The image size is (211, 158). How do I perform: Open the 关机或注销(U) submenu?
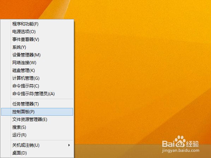pyautogui.click(x=37, y=145)
